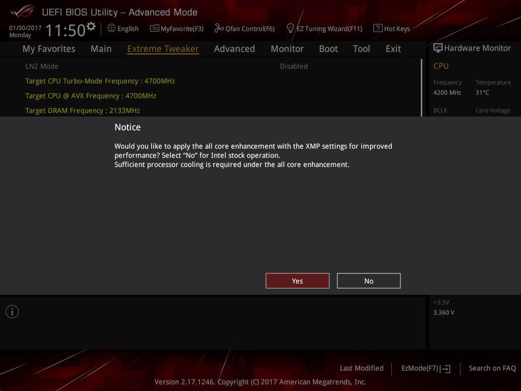Open Search on FAQ
Image resolution: width=521 pixels, height=391 pixels.
click(x=493, y=368)
